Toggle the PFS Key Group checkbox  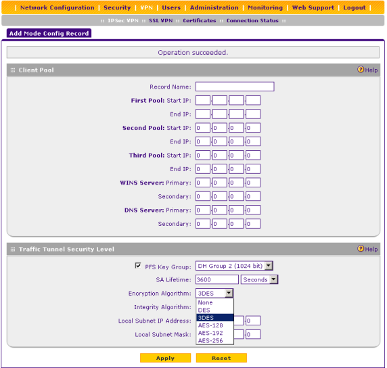(x=138, y=266)
